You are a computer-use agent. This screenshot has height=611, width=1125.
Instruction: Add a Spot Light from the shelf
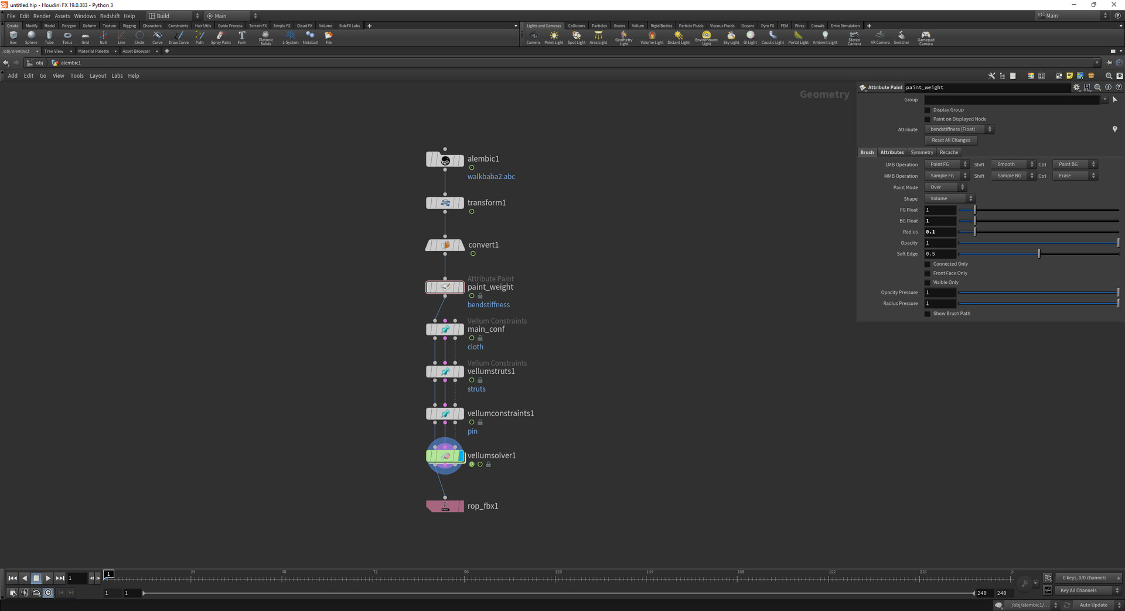coord(577,37)
